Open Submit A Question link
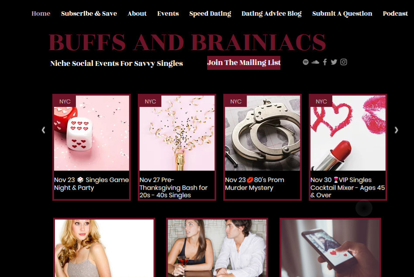Viewport: 414px width, 277px height. click(x=342, y=14)
